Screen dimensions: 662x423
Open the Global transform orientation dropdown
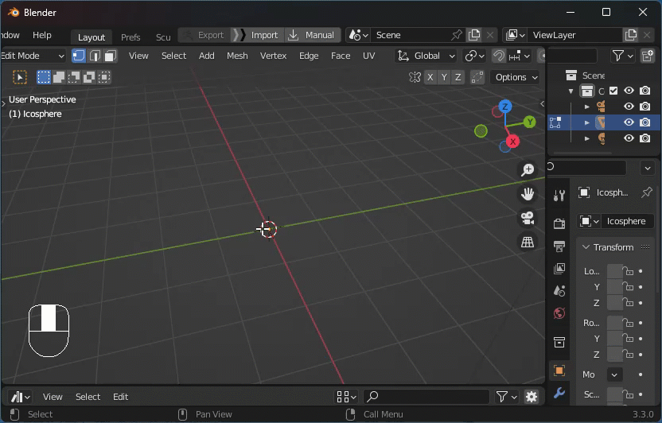click(427, 56)
